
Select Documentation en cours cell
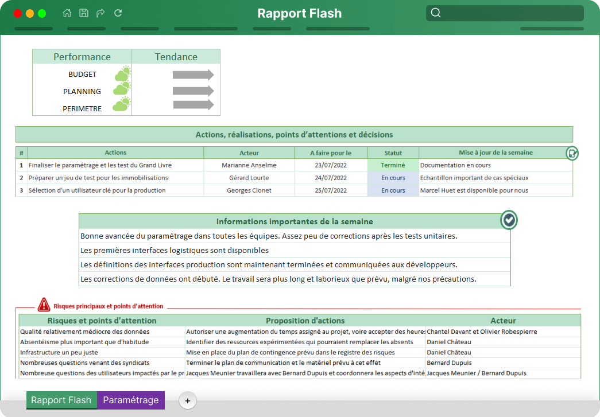tap(496, 165)
